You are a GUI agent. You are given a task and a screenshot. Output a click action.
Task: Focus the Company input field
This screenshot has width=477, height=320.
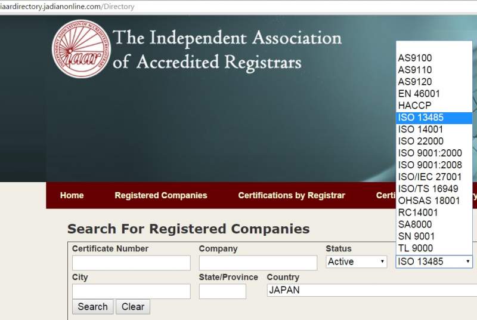click(258, 263)
